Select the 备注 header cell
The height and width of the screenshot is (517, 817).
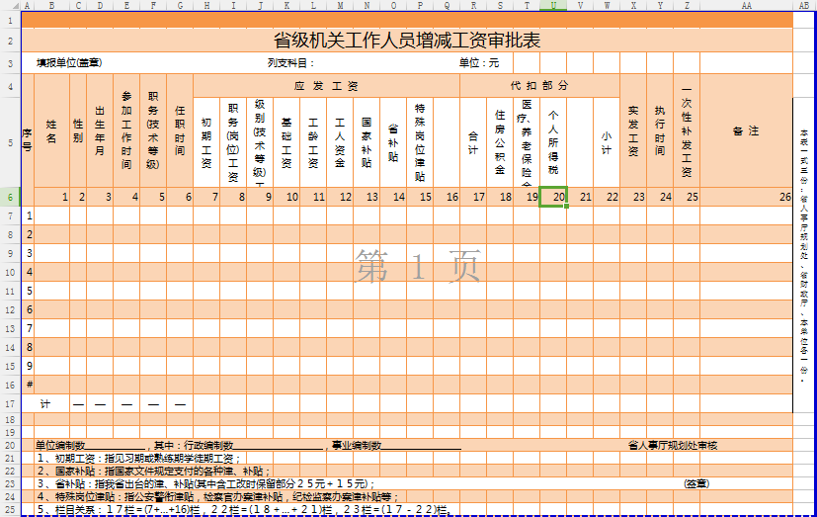[746, 130]
